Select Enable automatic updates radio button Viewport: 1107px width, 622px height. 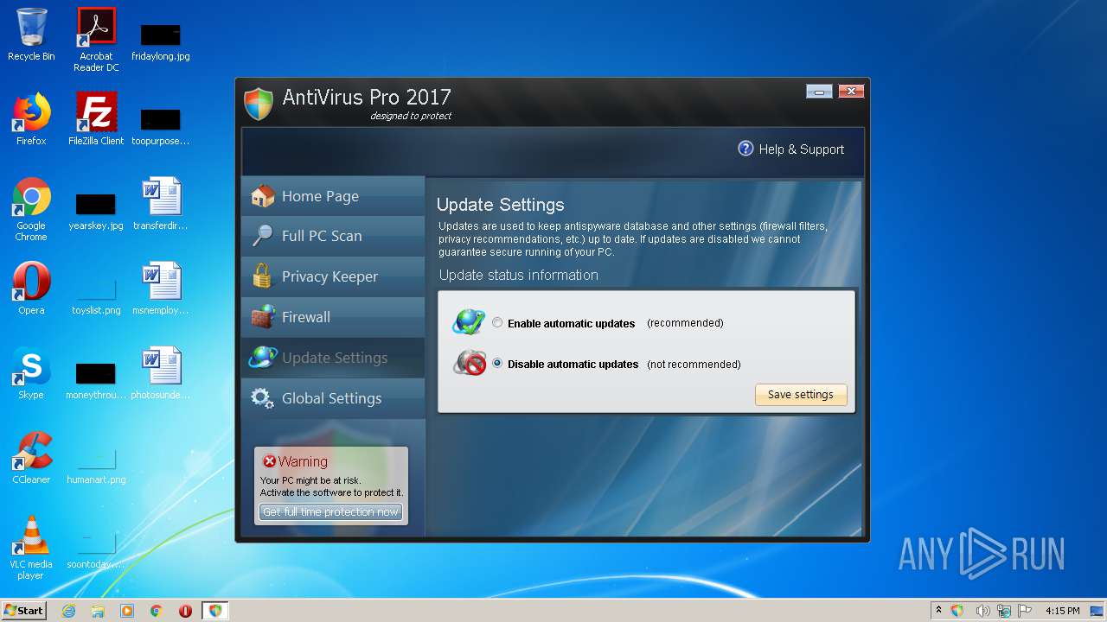coord(497,323)
